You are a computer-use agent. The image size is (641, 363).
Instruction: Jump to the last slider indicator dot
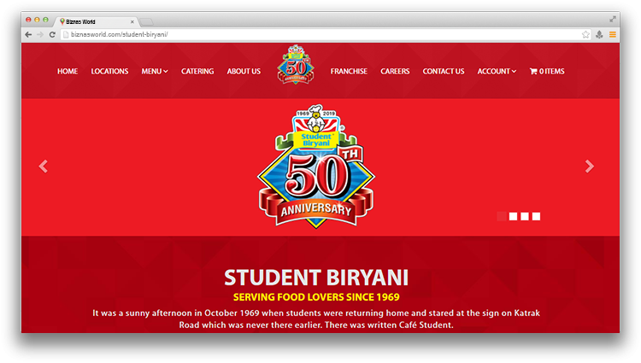(x=536, y=216)
